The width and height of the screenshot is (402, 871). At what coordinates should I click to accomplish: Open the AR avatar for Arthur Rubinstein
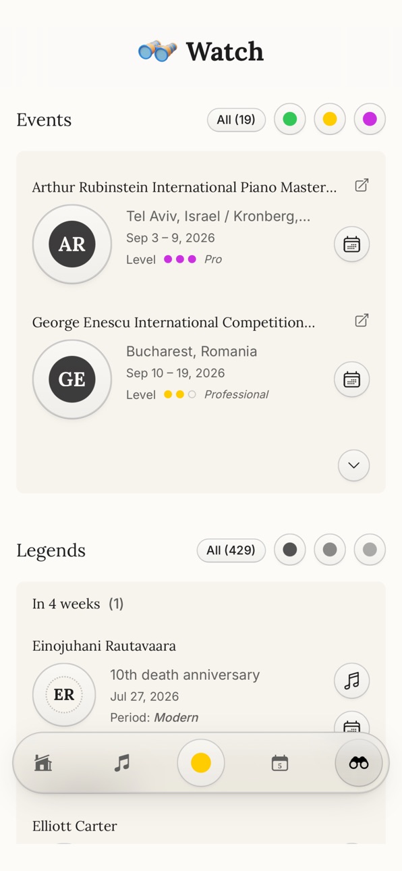pos(72,244)
